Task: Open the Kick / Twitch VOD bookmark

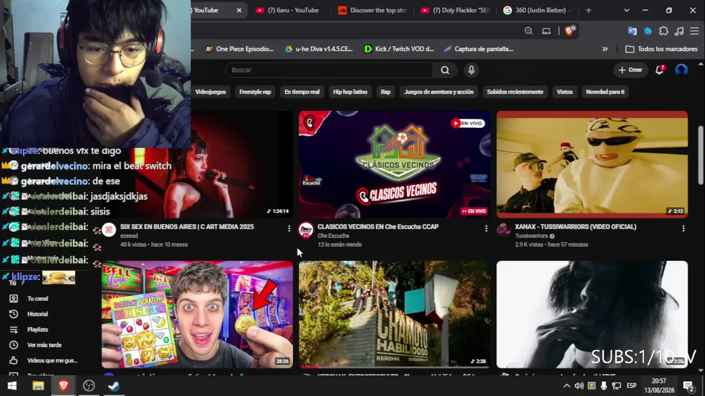Action: point(399,49)
